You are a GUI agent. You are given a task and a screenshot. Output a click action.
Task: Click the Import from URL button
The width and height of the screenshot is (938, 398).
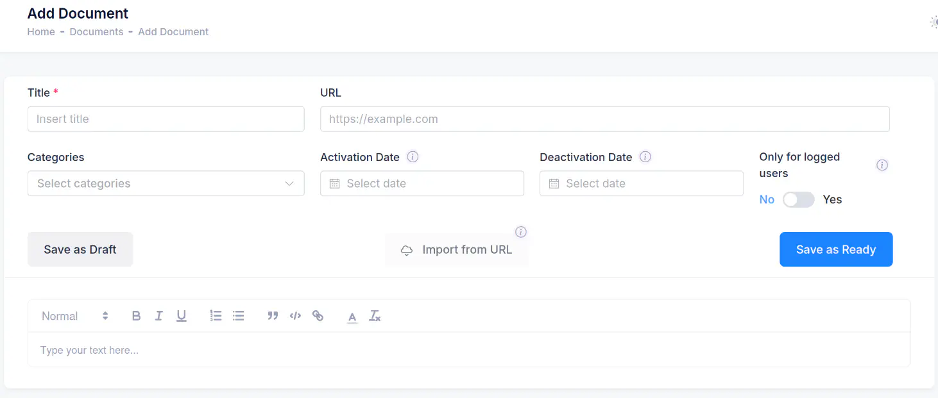[457, 250]
